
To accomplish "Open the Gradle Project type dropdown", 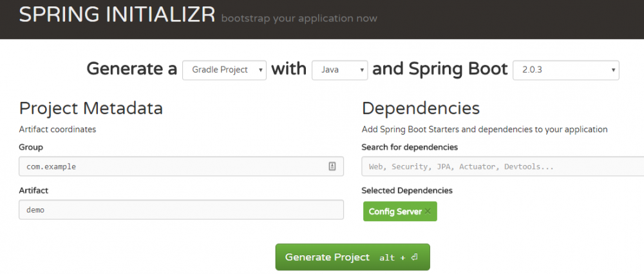I will point(224,70).
